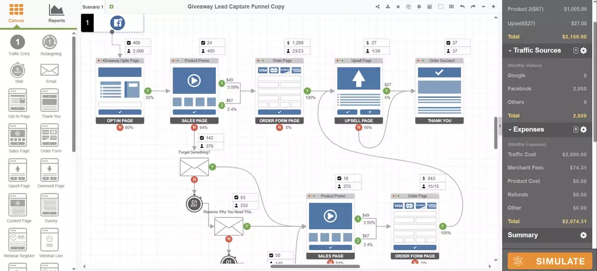Image resolution: width=597 pixels, height=271 pixels.
Task: Click the Reasons Why You Need This email node
Action: point(229,227)
